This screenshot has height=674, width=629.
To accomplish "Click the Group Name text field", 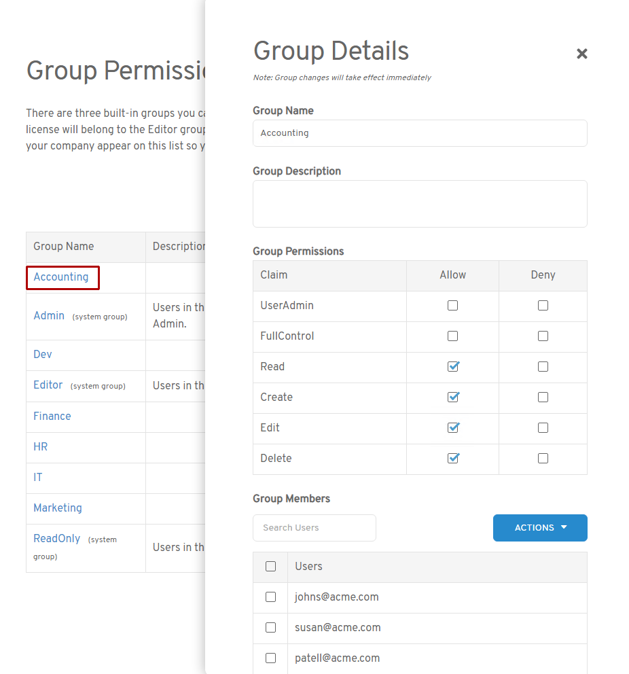I will point(420,133).
